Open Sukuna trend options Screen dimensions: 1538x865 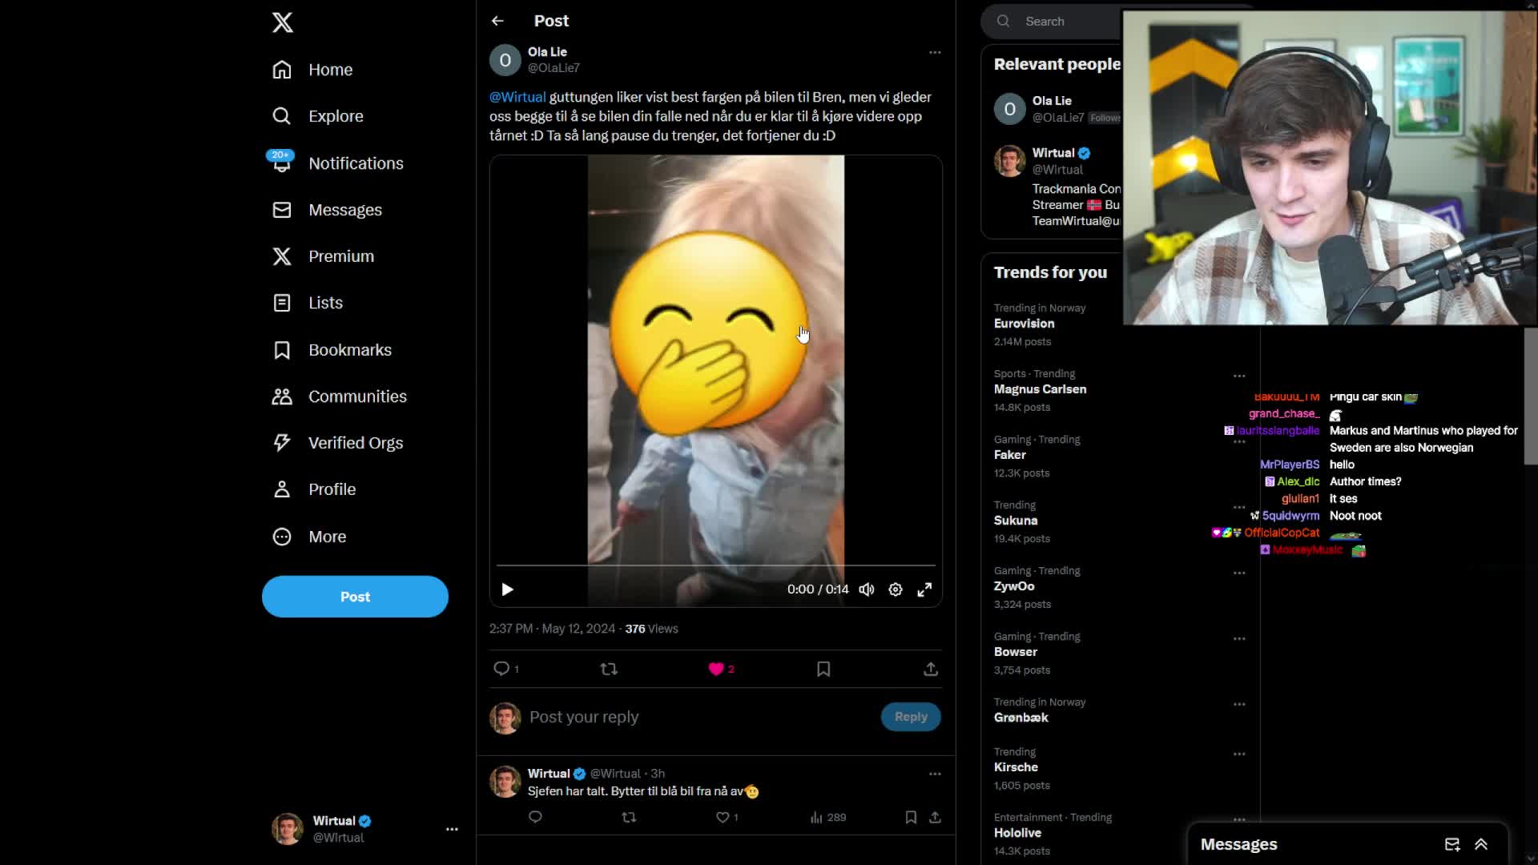click(1239, 507)
